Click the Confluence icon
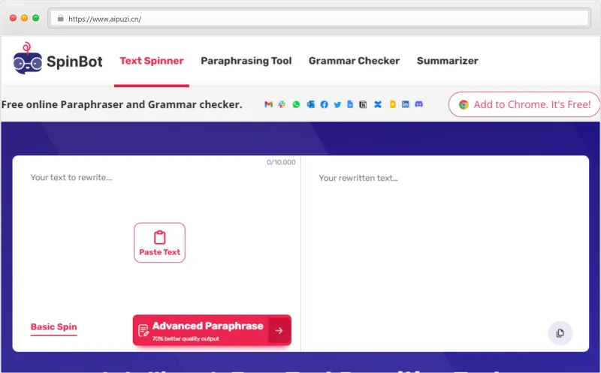601x373 pixels. [378, 104]
